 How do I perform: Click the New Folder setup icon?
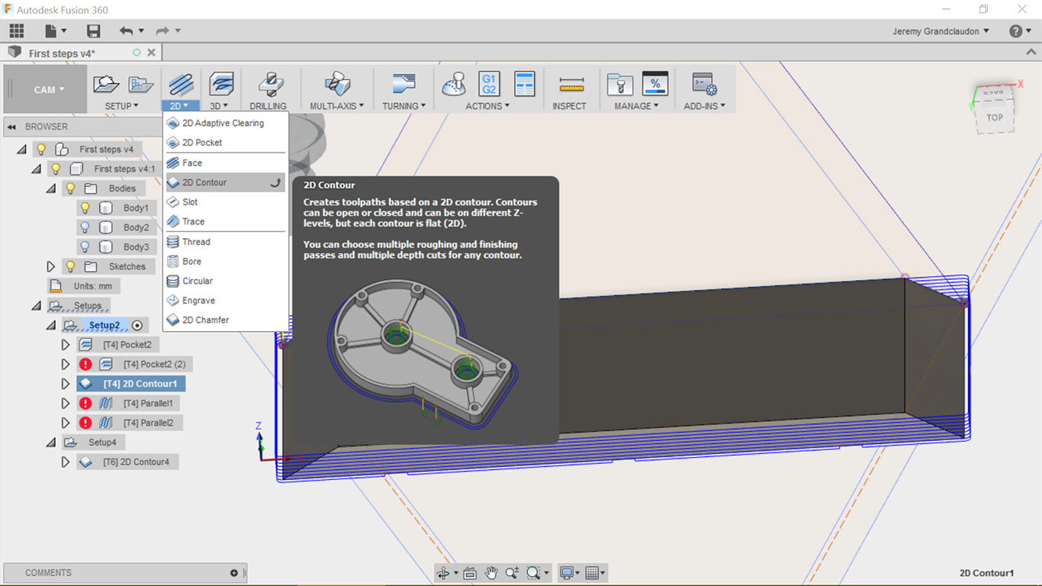pyautogui.click(x=140, y=84)
